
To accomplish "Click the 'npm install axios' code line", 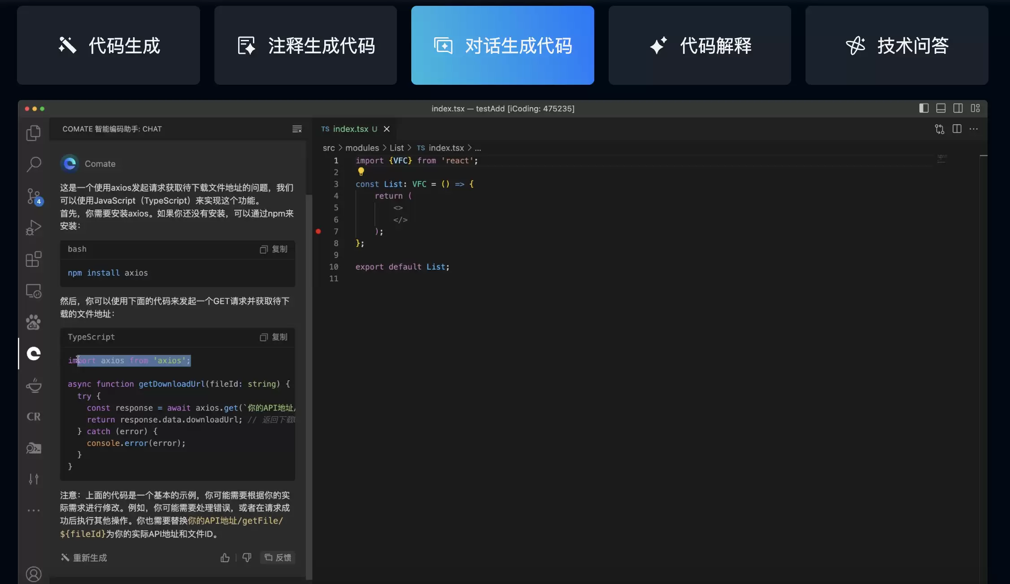I will [x=108, y=273].
